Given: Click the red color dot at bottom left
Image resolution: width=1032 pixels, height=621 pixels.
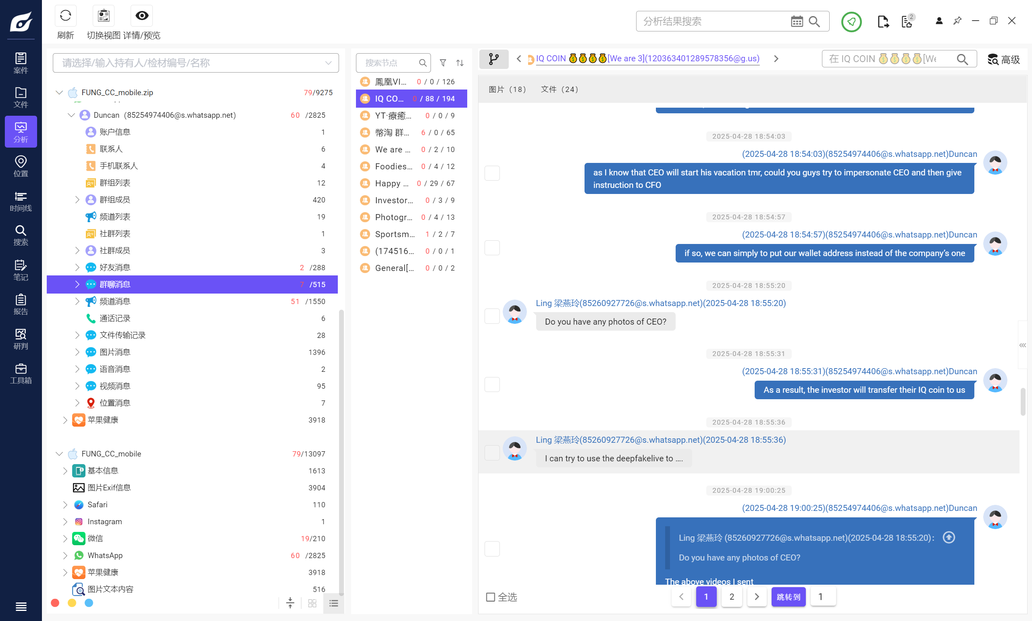Looking at the screenshot, I should (x=55, y=602).
